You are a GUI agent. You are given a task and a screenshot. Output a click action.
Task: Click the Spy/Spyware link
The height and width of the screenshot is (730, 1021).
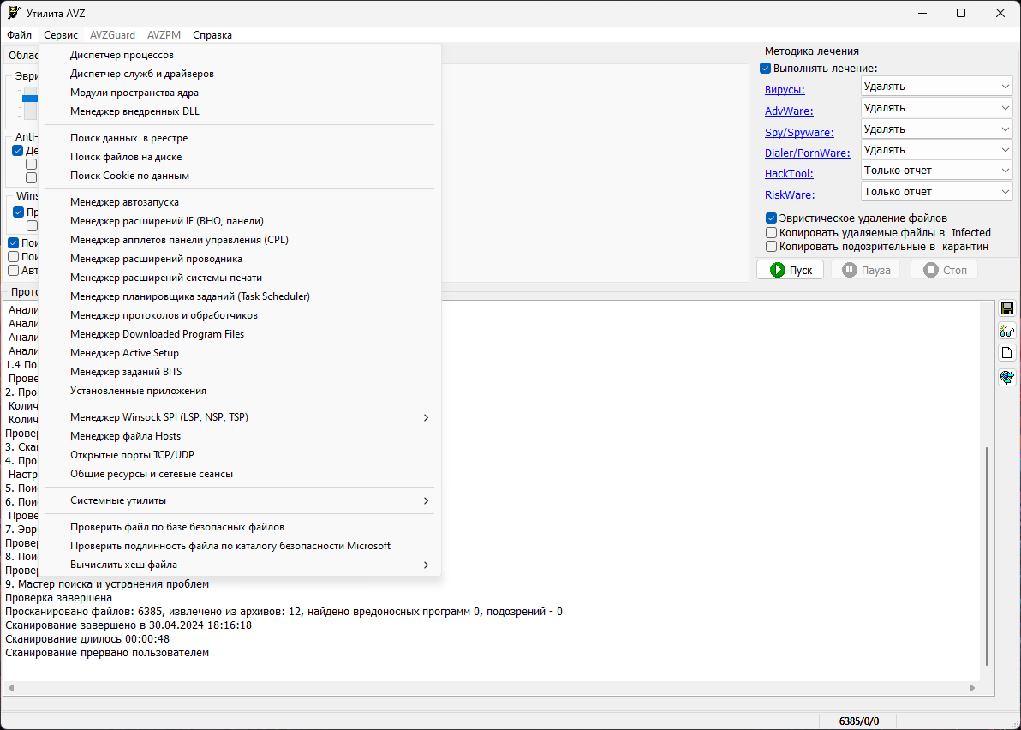point(799,132)
